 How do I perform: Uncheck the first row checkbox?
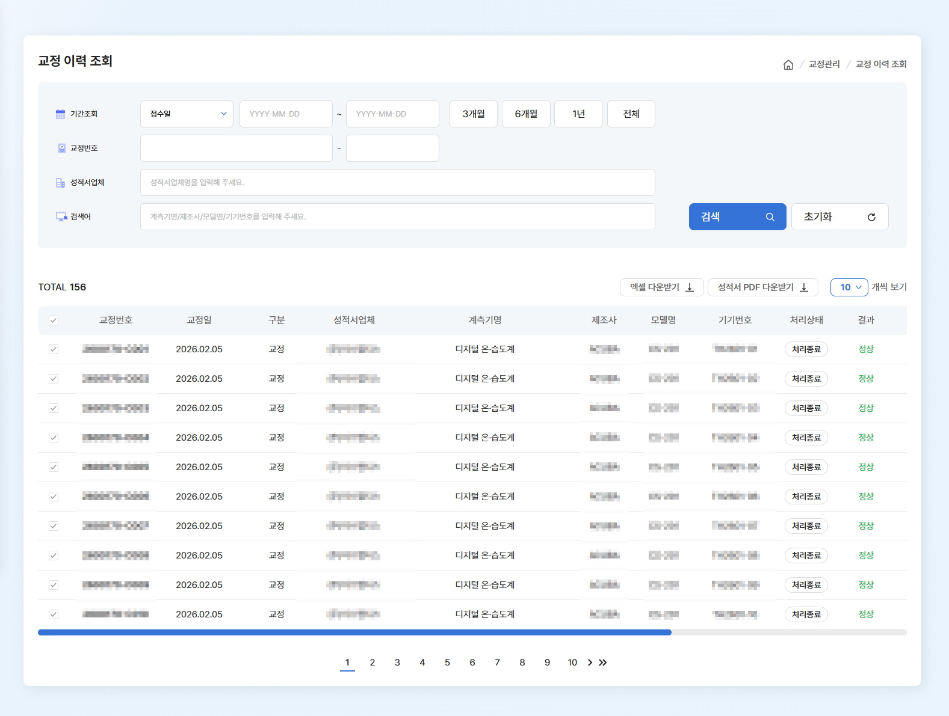point(54,349)
